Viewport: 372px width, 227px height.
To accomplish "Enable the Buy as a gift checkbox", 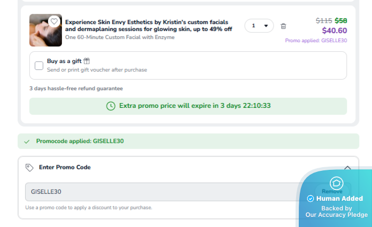I will coord(39,66).
